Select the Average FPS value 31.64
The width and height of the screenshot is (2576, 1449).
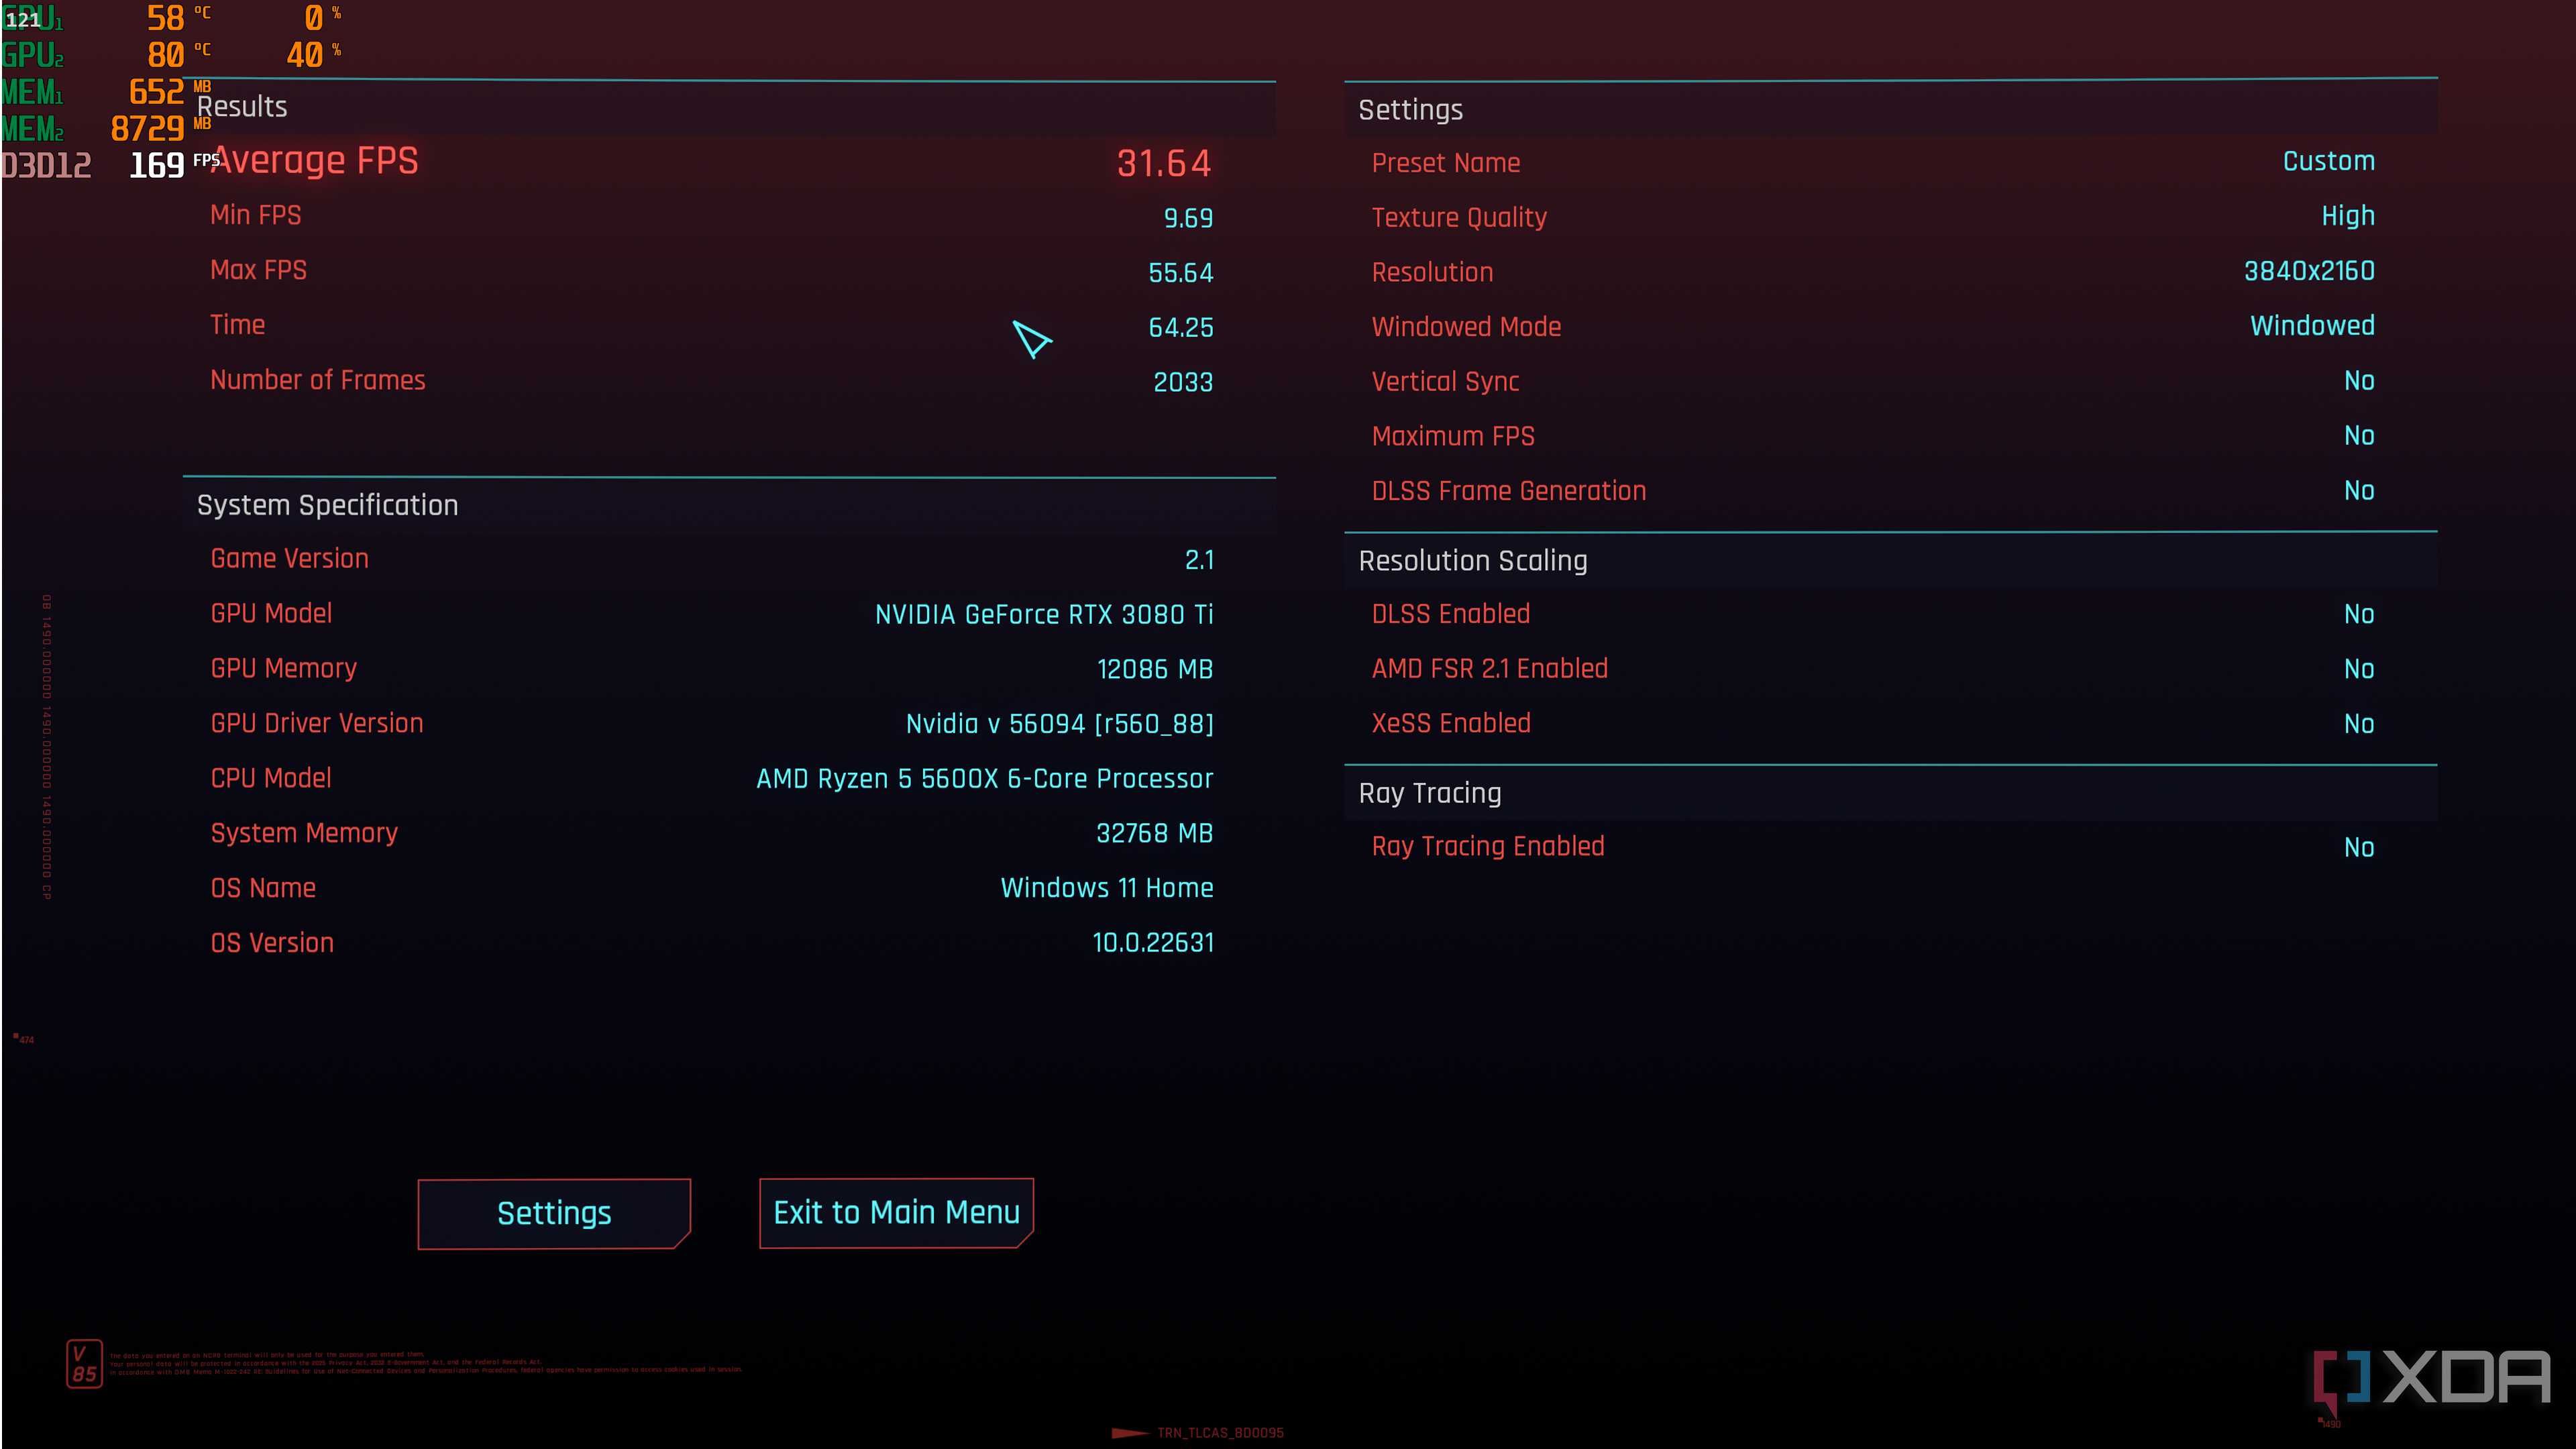click(1164, 163)
